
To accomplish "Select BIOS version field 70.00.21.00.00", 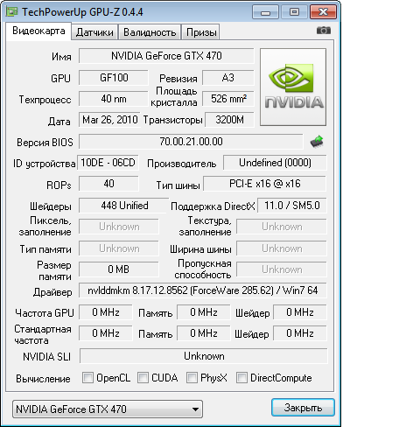I will tap(191, 142).
